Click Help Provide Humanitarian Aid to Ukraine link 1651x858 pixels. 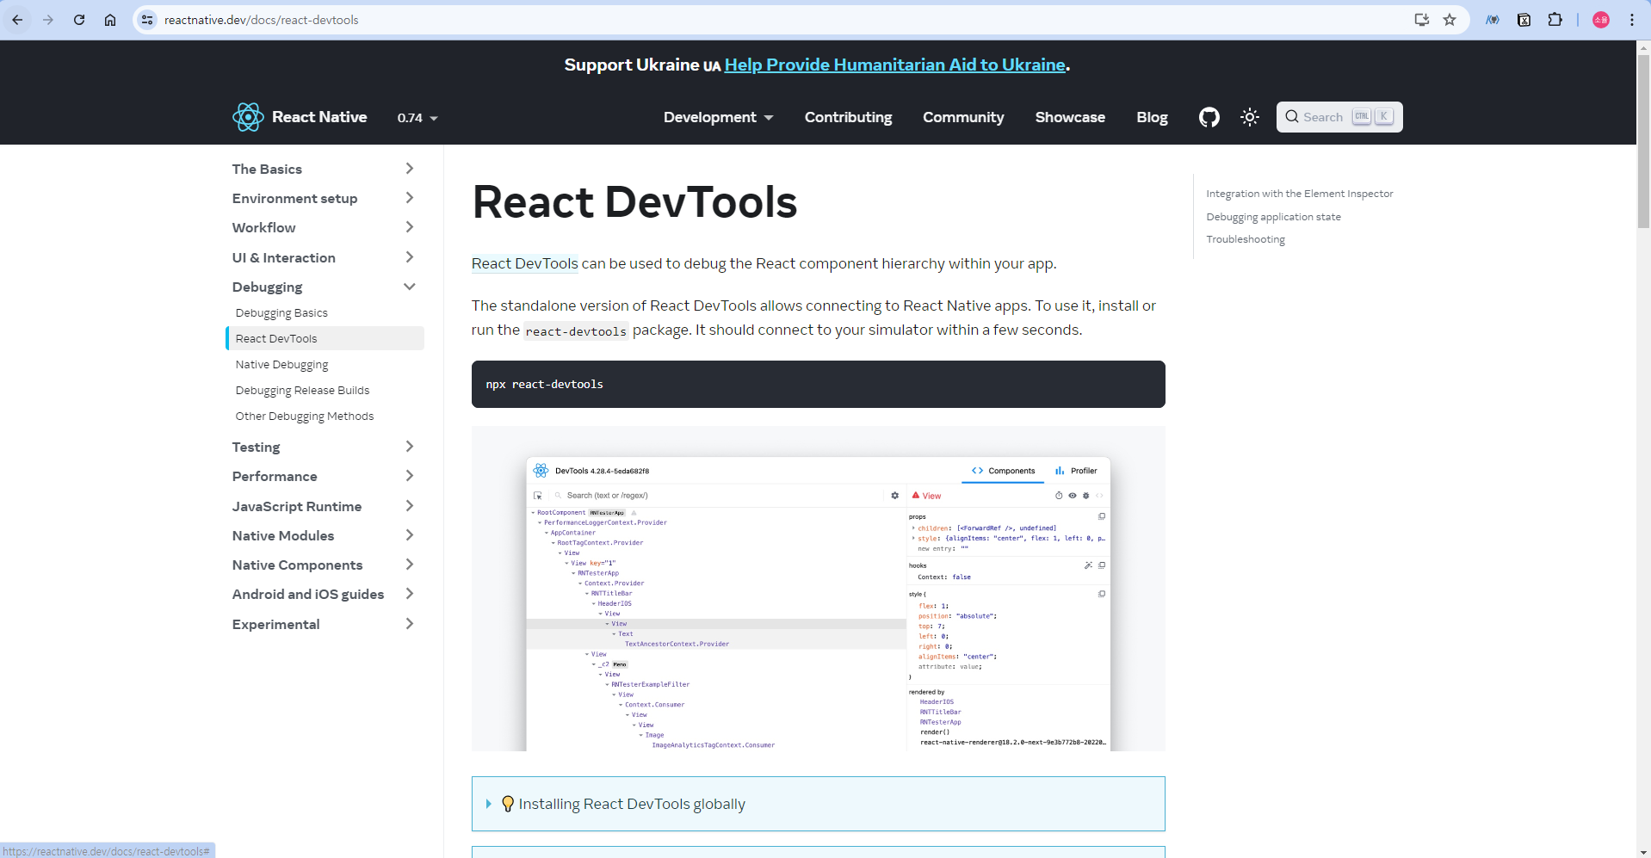pyautogui.click(x=894, y=65)
